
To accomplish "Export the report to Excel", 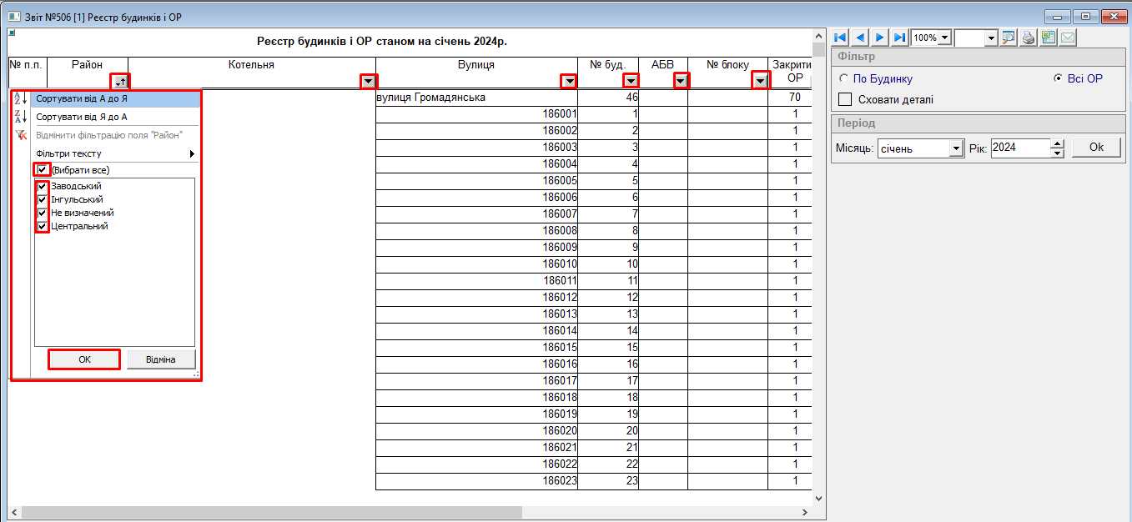I will pyautogui.click(x=1048, y=38).
